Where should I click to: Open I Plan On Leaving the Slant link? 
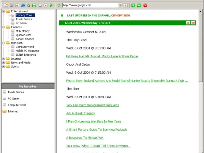[94, 121]
